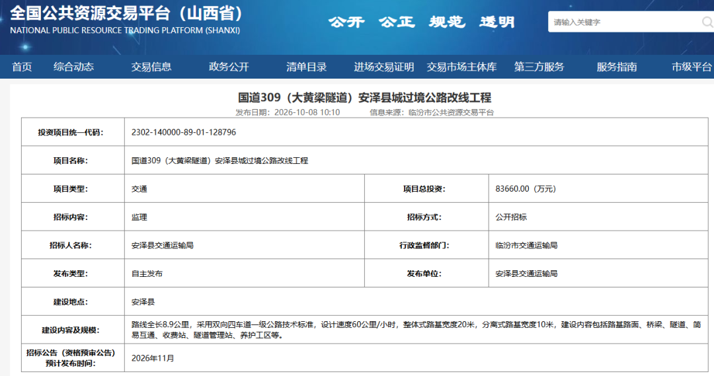Select publish type value 自主发布

pos(147,274)
